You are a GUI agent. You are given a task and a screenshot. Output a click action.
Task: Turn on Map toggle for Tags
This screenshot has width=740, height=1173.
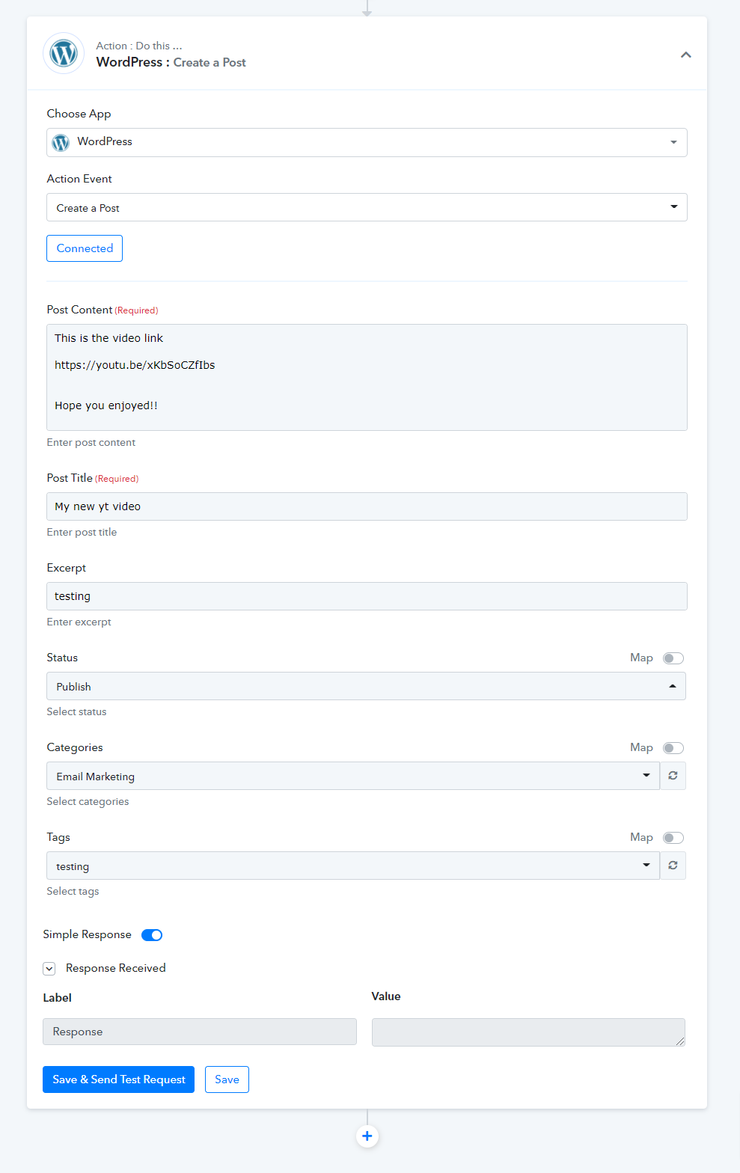673,838
